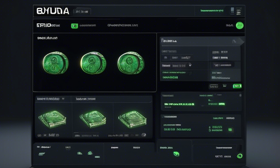Click the glowing green ring icon in the bottom-right panel
The height and width of the screenshot is (168, 280).
[240, 156]
